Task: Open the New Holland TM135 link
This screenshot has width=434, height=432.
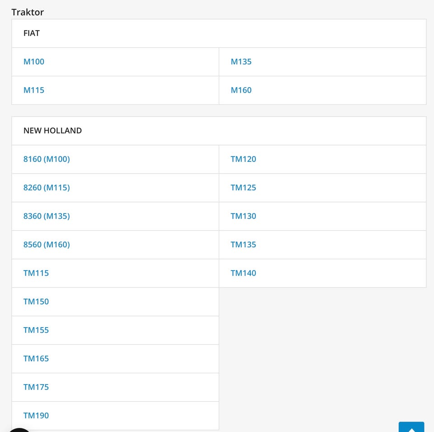Action: [x=243, y=244]
